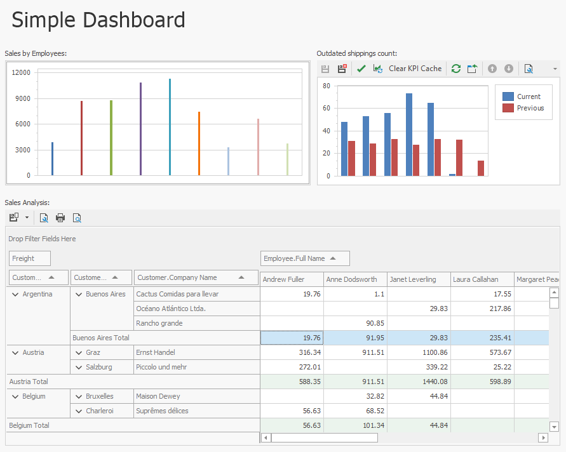Click the Laura Callahan column header
The width and height of the screenshot is (566, 452).
click(482, 279)
